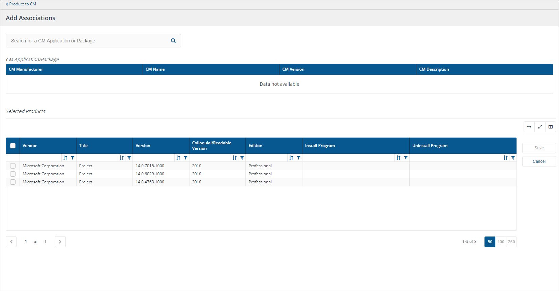Open the column chooser icon
This screenshot has width=559, height=291.
(551, 127)
